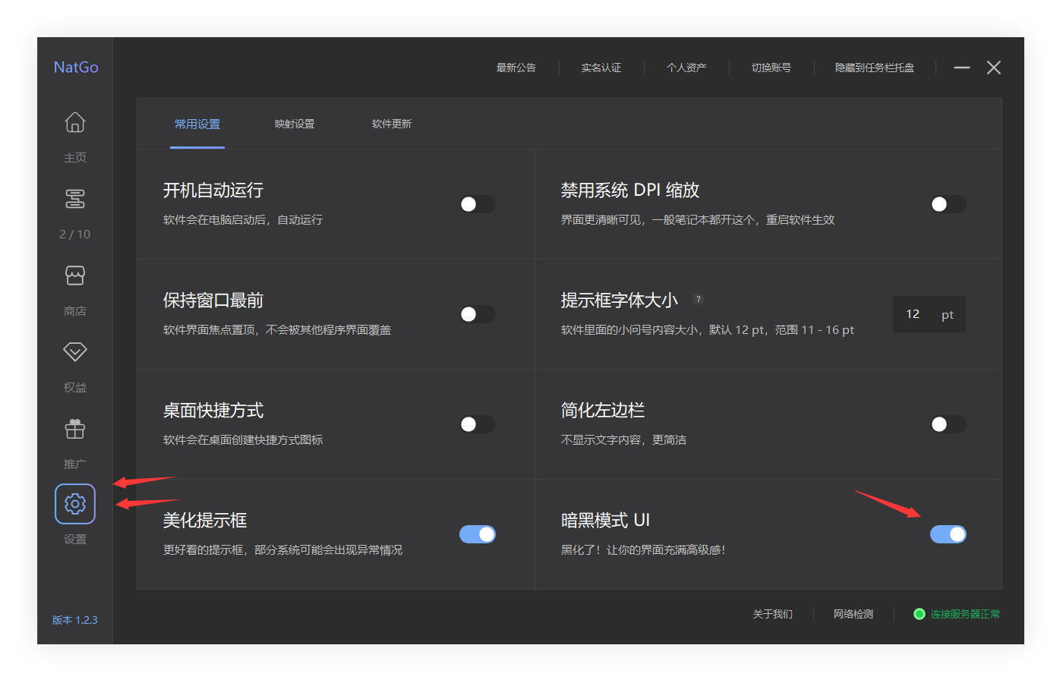Enable 简化左边栏 toggle

click(948, 424)
